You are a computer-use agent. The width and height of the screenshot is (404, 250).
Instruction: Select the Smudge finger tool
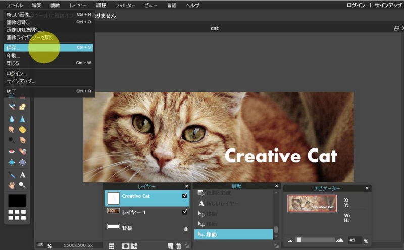point(12,130)
